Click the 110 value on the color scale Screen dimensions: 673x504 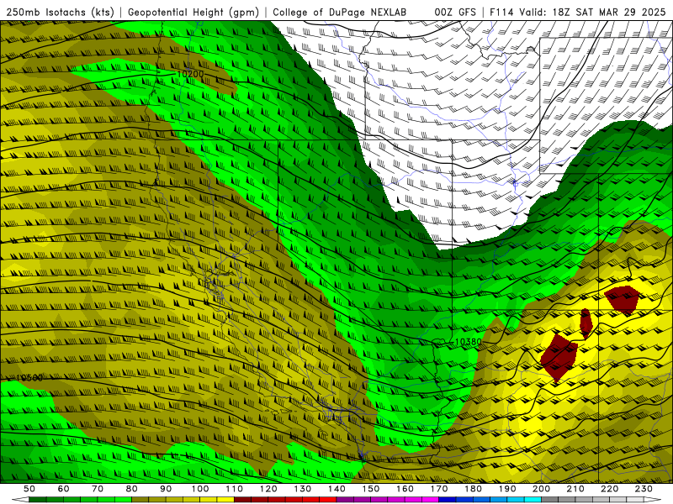pyautogui.click(x=235, y=489)
